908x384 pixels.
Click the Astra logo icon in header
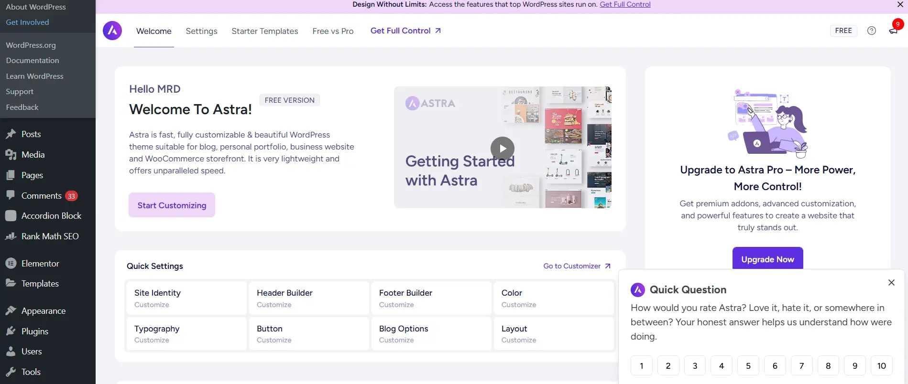pos(112,31)
